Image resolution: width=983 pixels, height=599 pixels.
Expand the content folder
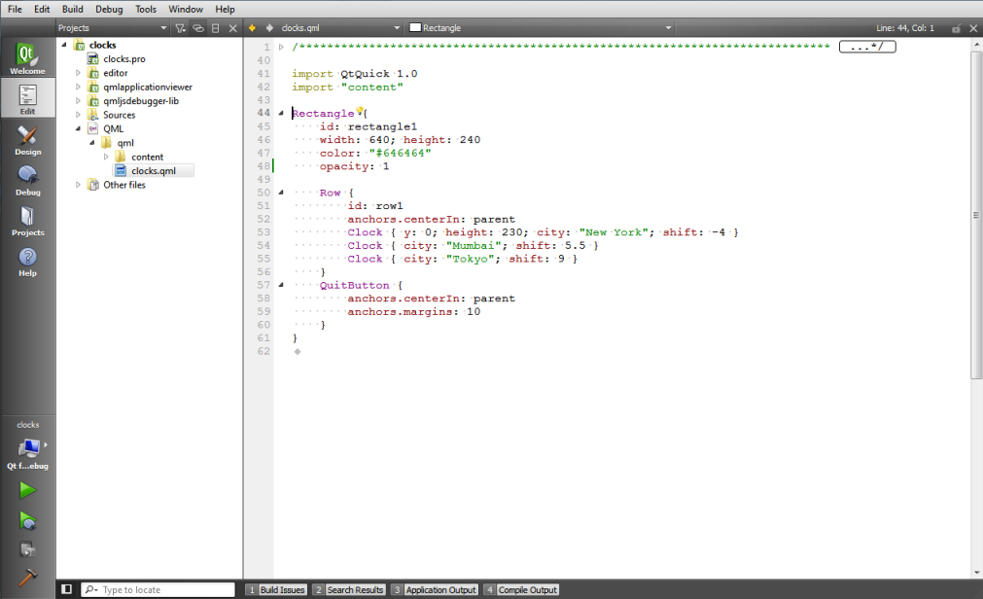[106, 157]
